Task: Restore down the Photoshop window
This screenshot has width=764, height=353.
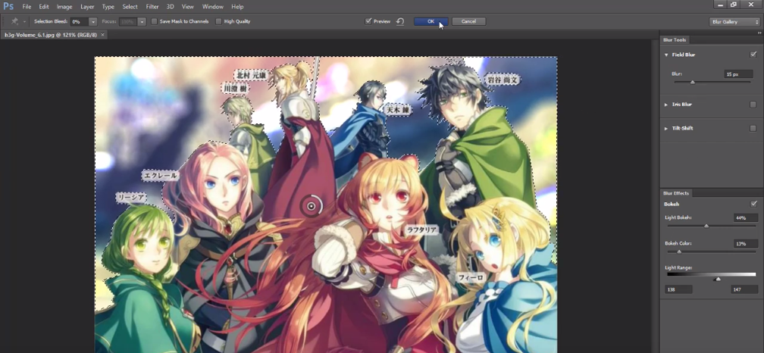Action: [733, 5]
